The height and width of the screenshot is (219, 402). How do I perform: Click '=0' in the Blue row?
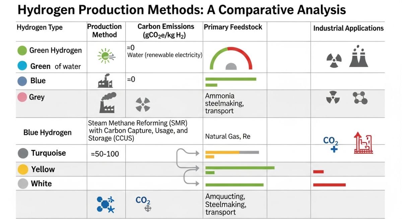(131, 80)
